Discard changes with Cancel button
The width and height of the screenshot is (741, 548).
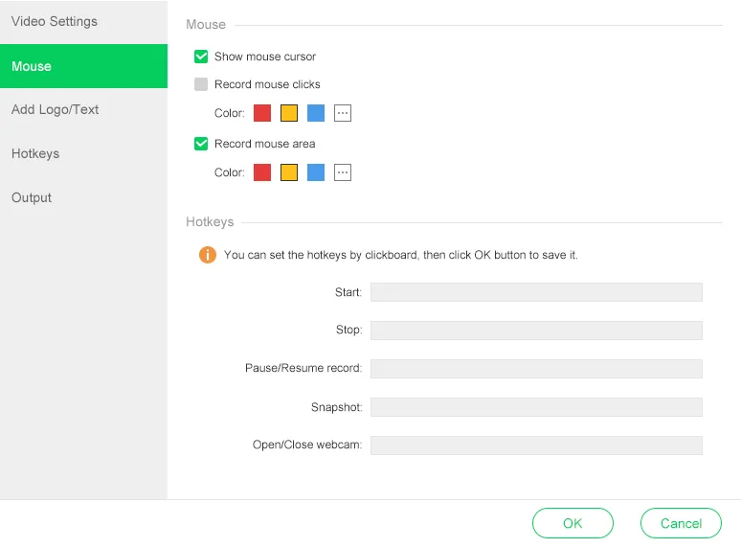tap(681, 523)
